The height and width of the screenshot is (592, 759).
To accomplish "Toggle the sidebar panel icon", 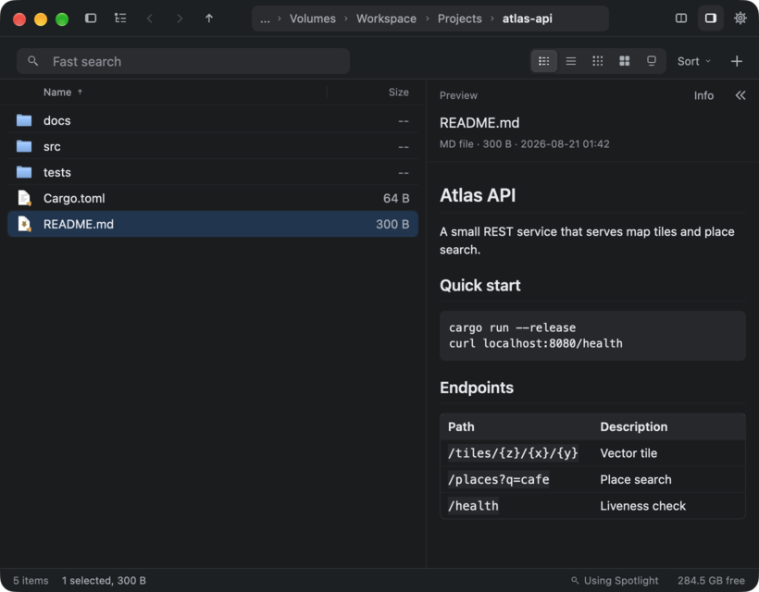I will tap(91, 18).
